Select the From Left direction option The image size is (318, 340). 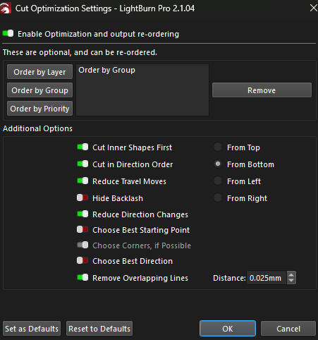218,181
